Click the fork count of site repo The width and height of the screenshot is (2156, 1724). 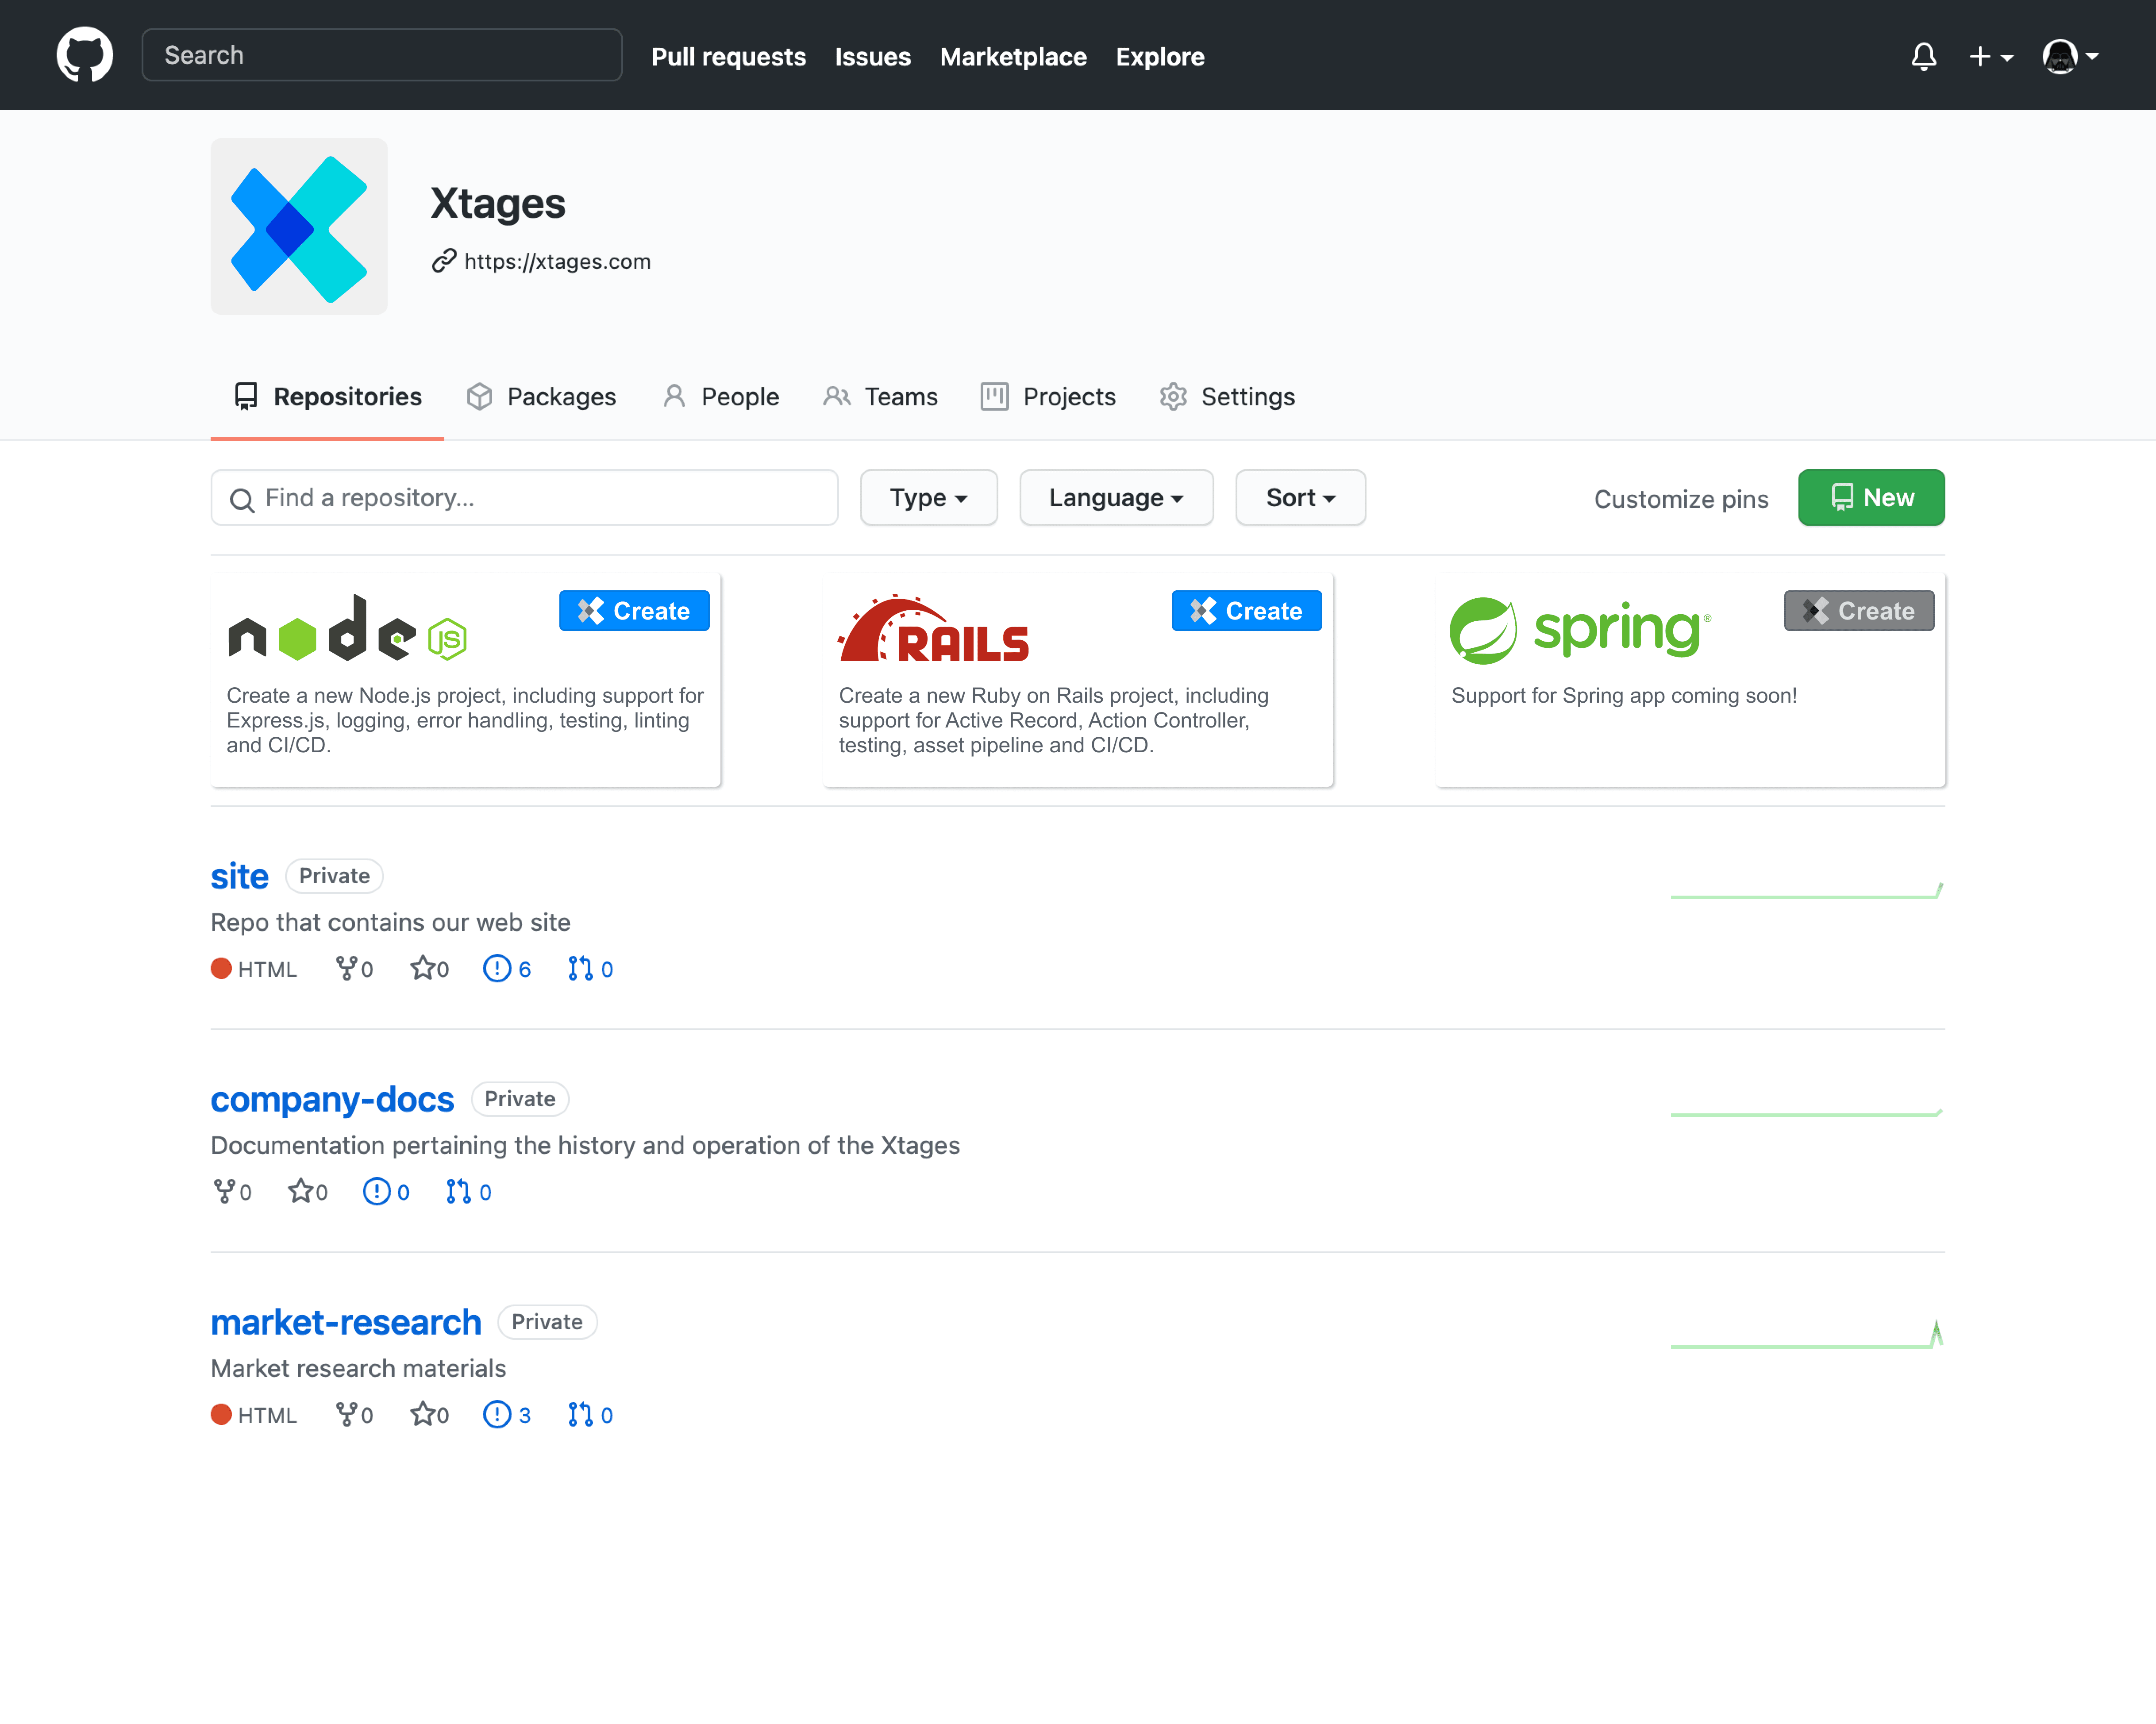coord(354,969)
